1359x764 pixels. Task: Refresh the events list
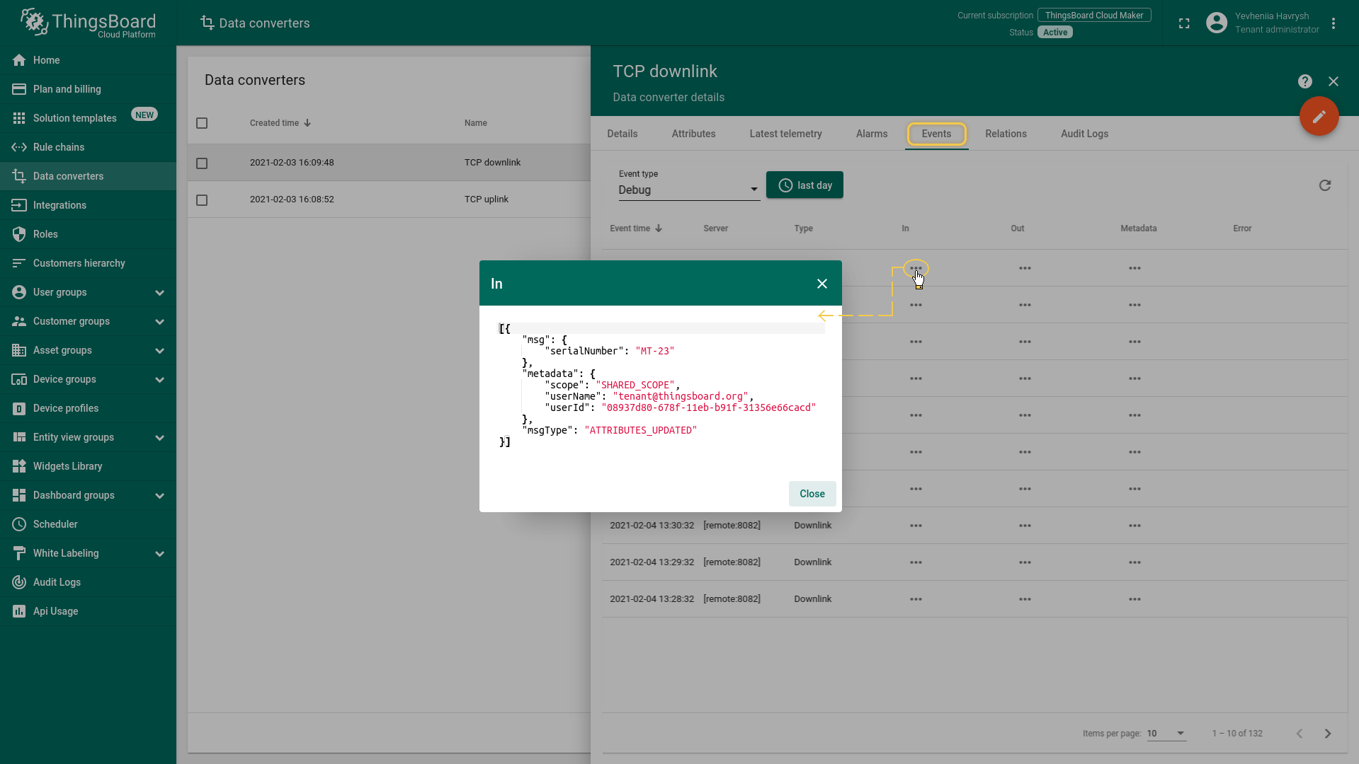pos(1324,185)
